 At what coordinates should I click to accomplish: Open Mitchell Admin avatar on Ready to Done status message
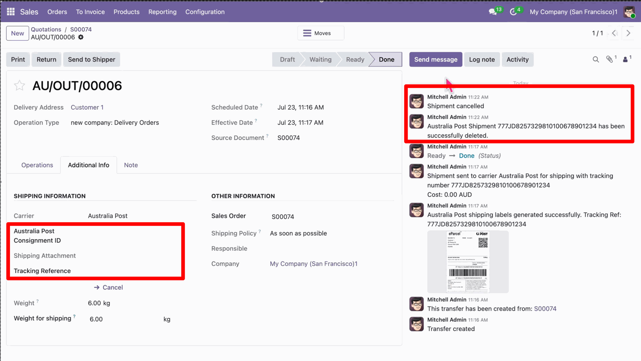tap(417, 151)
